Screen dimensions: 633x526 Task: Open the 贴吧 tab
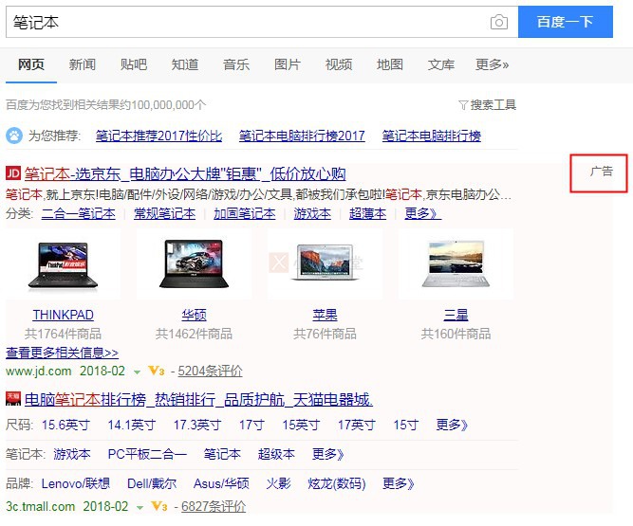click(134, 64)
